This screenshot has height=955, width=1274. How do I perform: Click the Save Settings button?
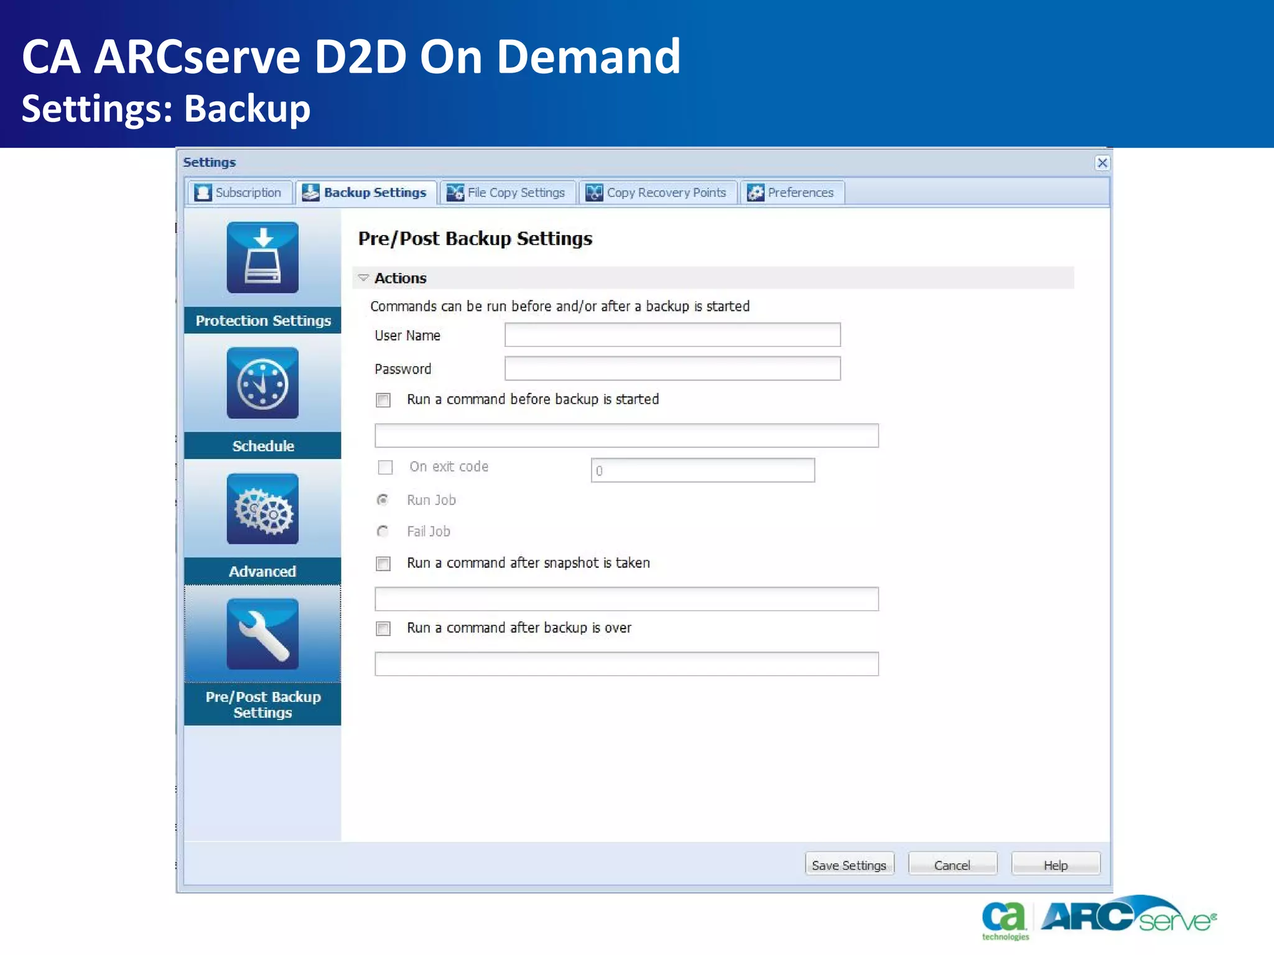(849, 865)
